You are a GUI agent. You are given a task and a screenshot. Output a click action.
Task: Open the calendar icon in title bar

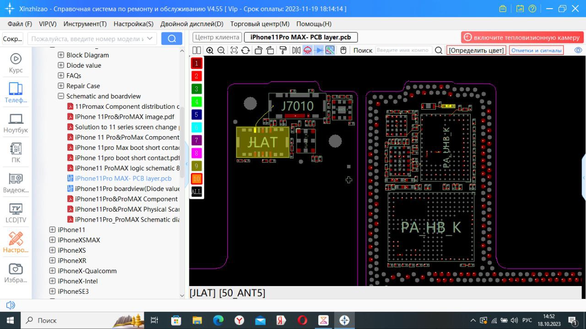[520, 9]
